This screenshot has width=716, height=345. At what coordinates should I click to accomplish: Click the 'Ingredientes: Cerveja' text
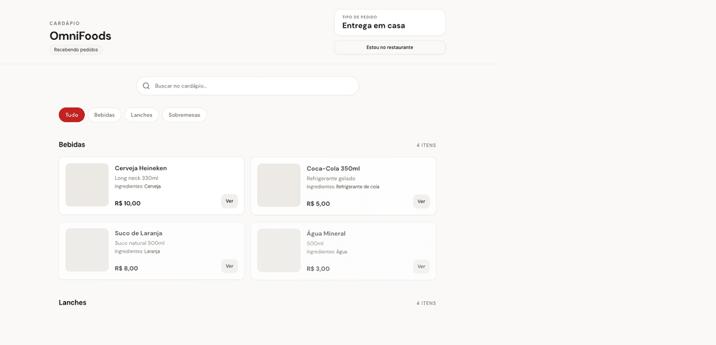click(138, 186)
